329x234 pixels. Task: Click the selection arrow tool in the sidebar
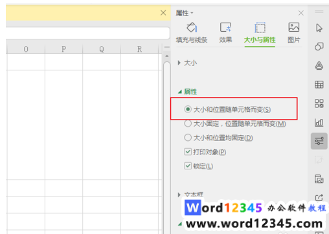(319, 28)
